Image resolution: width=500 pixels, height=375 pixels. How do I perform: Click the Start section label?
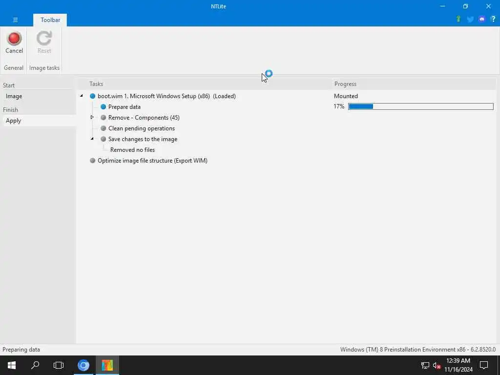[9, 85]
